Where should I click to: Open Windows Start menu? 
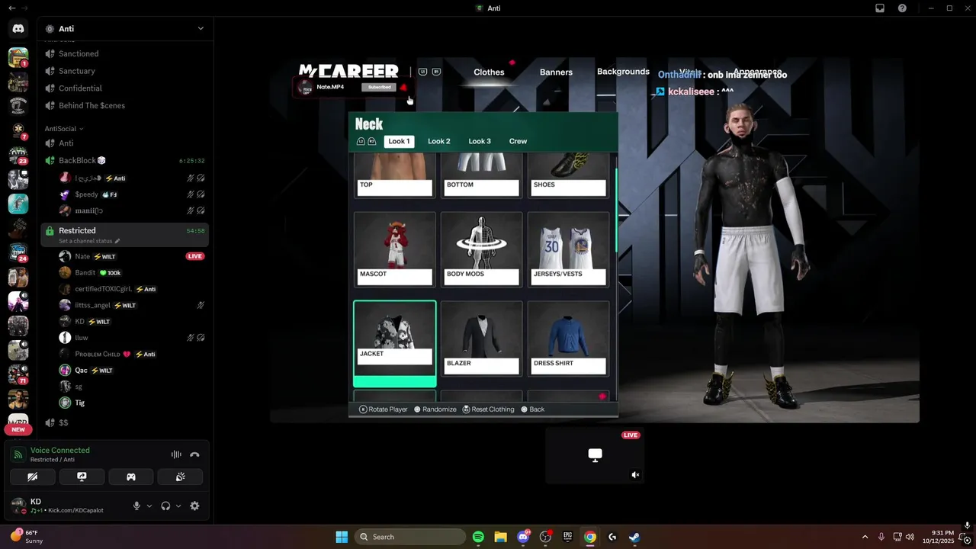pos(342,537)
